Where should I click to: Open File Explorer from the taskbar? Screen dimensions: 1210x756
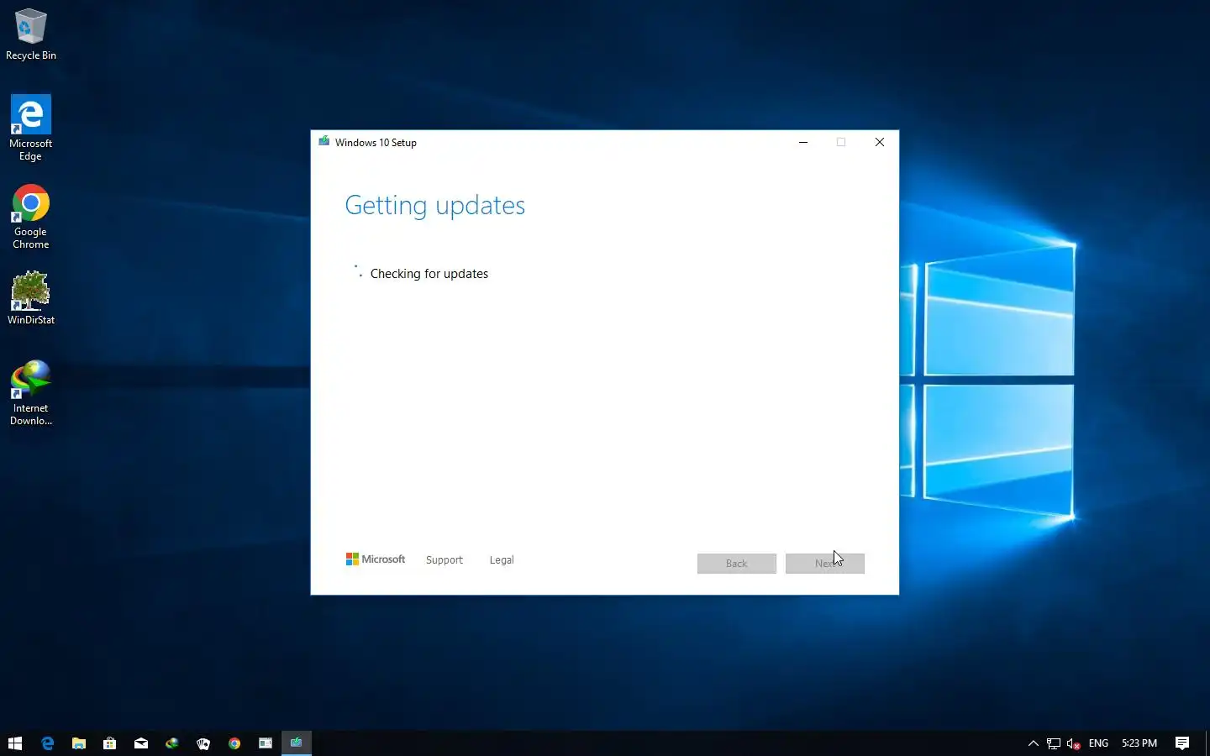(x=79, y=743)
